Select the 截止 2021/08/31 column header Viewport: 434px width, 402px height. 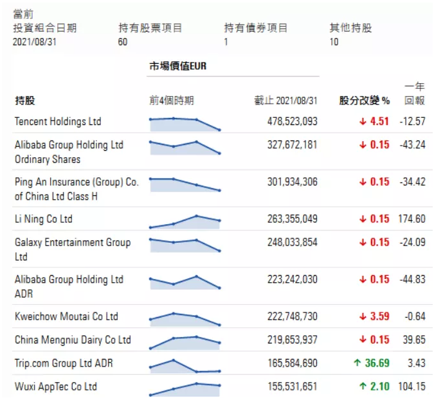pos(285,100)
